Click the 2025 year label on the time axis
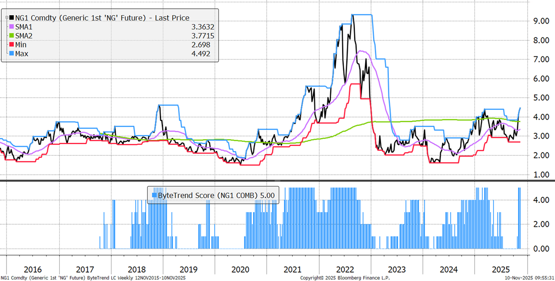This screenshot has width=555, height=281. [x=500, y=268]
